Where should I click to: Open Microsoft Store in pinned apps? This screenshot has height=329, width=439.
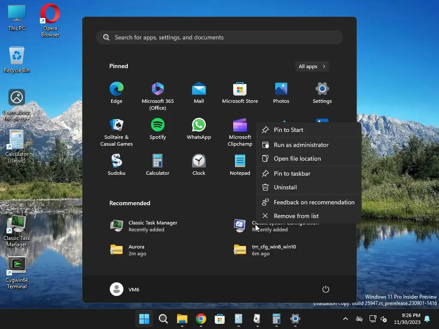click(x=240, y=93)
